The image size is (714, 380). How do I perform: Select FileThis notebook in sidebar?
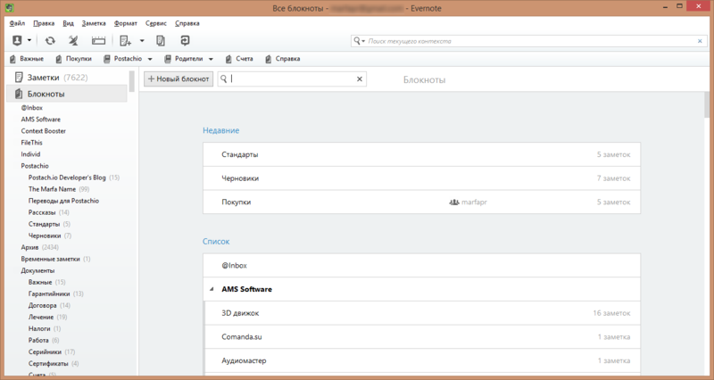[31, 143]
